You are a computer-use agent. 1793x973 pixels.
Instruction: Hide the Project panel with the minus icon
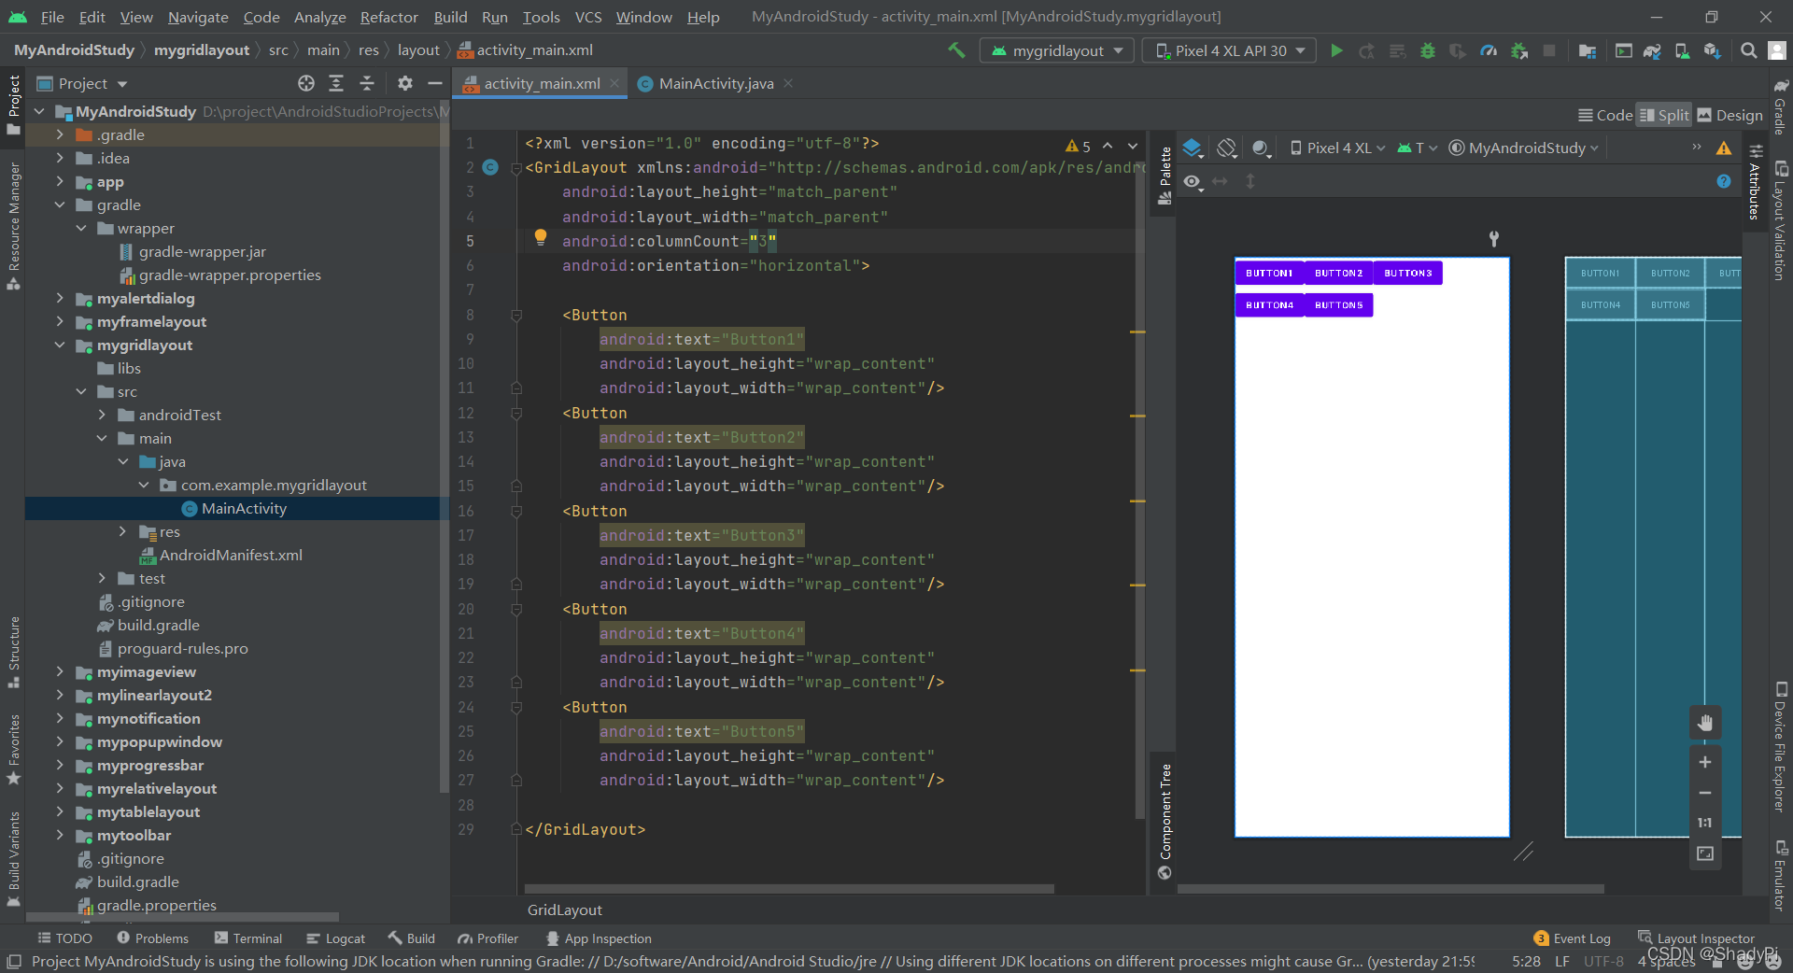click(434, 83)
